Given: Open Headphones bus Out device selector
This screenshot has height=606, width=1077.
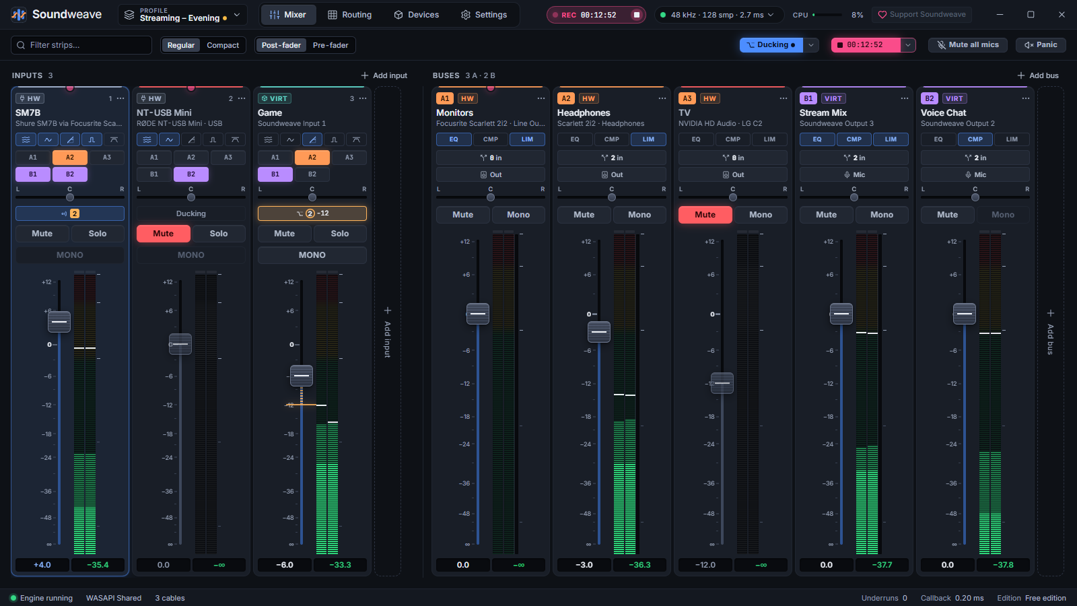Looking at the screenshot, I should point(612,174).
